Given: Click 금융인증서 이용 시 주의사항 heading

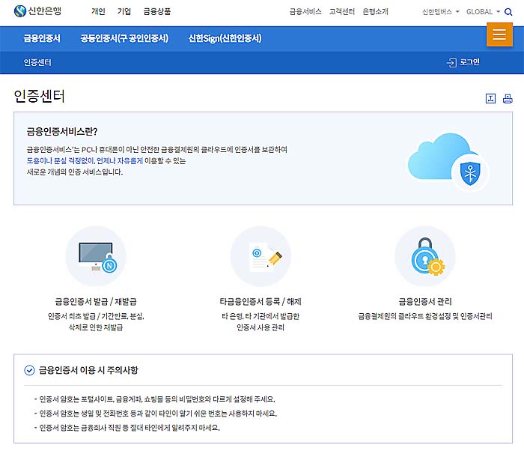Looking at the screenshot, I should point(88,370).
